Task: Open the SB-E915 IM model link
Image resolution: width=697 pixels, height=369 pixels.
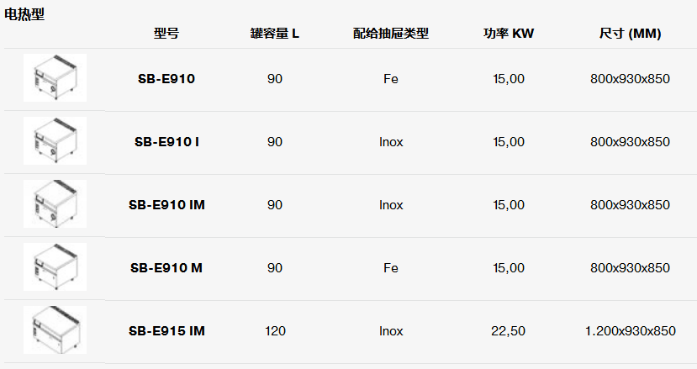Action: click(166, 331)
